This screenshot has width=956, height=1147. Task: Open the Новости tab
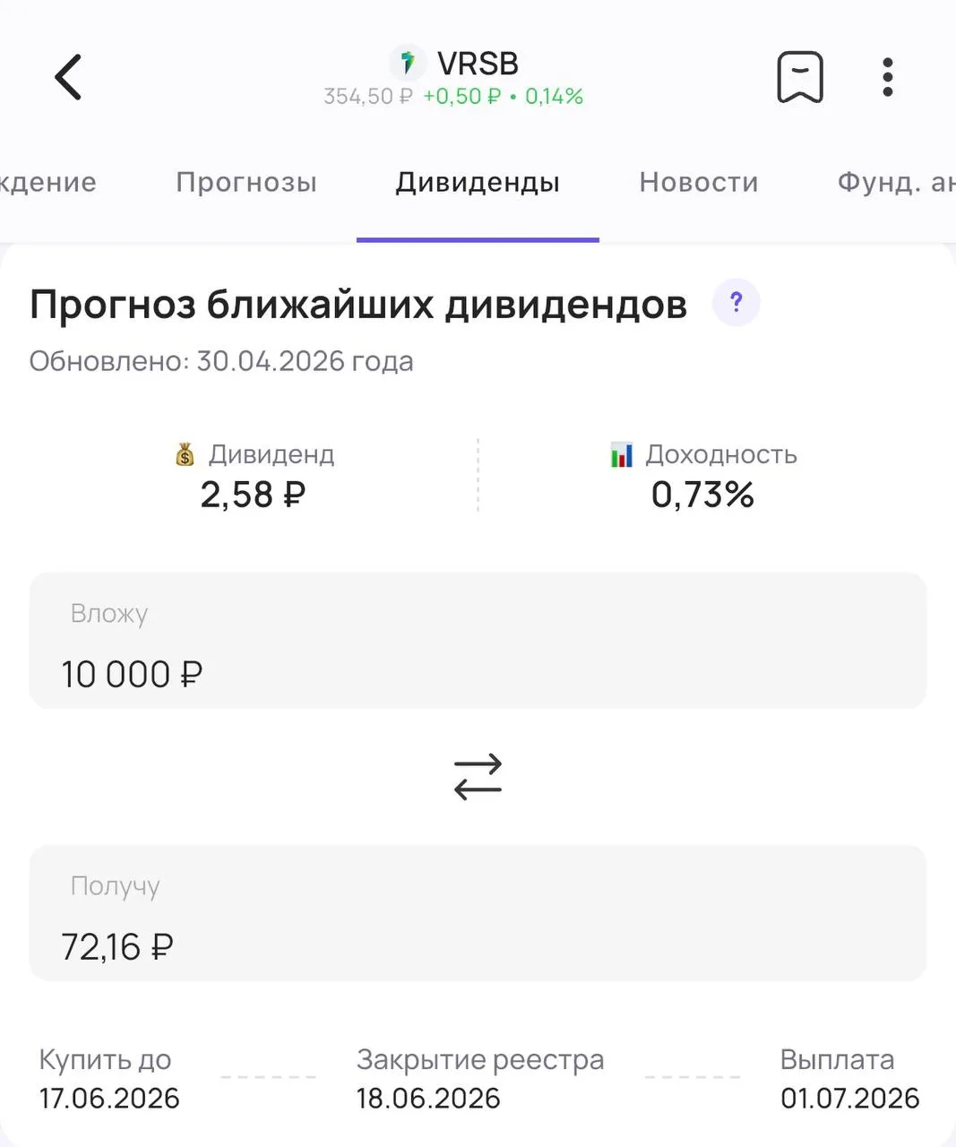699,182
